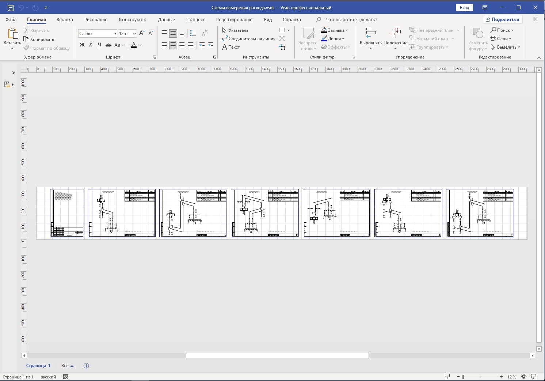Viewport: 545px width, 381px height.
Task: Toggle italic (К) formatting
Action: click(x=91, y=45)
